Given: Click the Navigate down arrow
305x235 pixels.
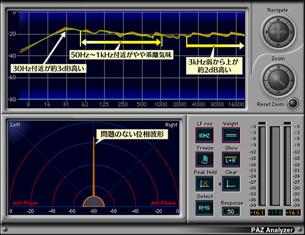Looking at the screenshot, I should [278, 44].
